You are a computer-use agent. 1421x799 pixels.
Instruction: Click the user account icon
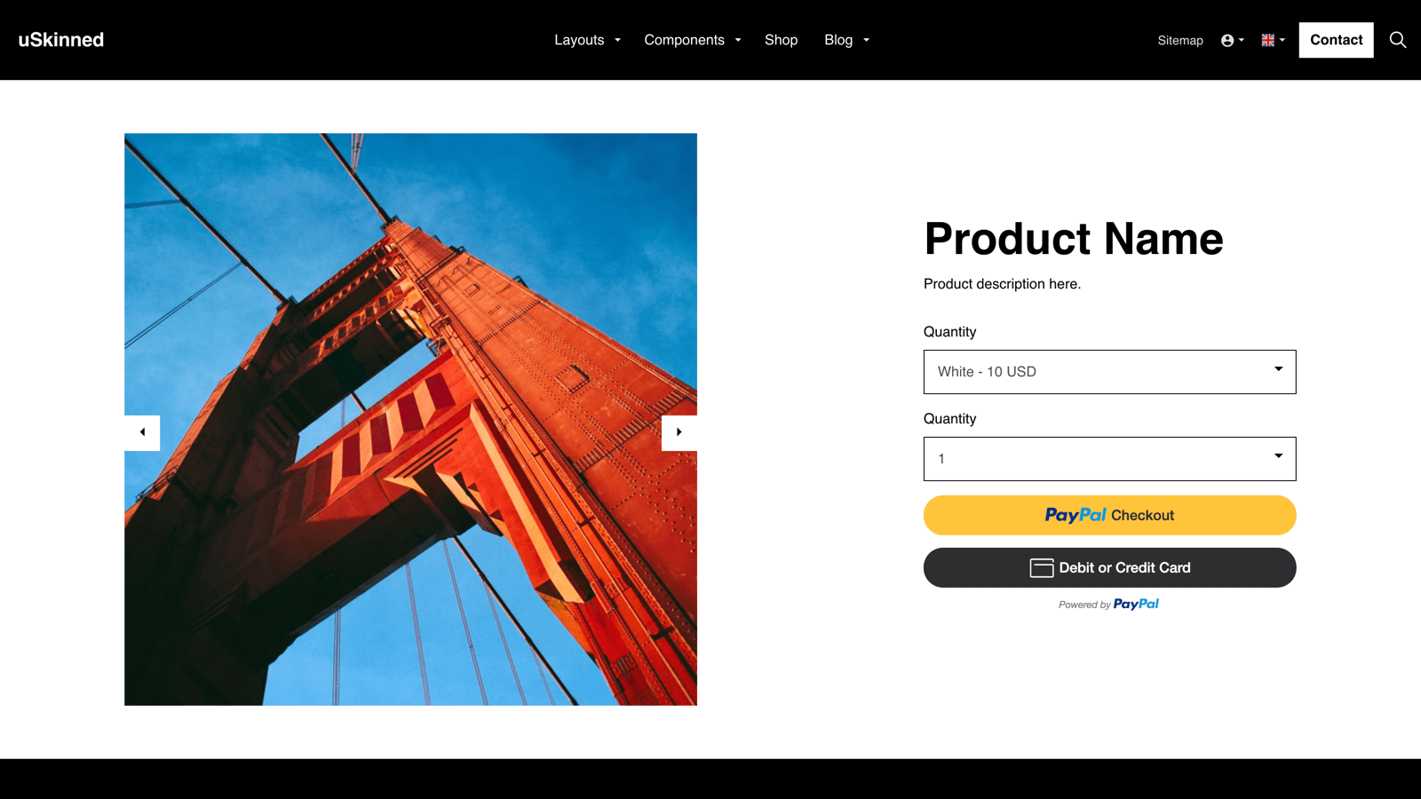tap(1227, 40)
